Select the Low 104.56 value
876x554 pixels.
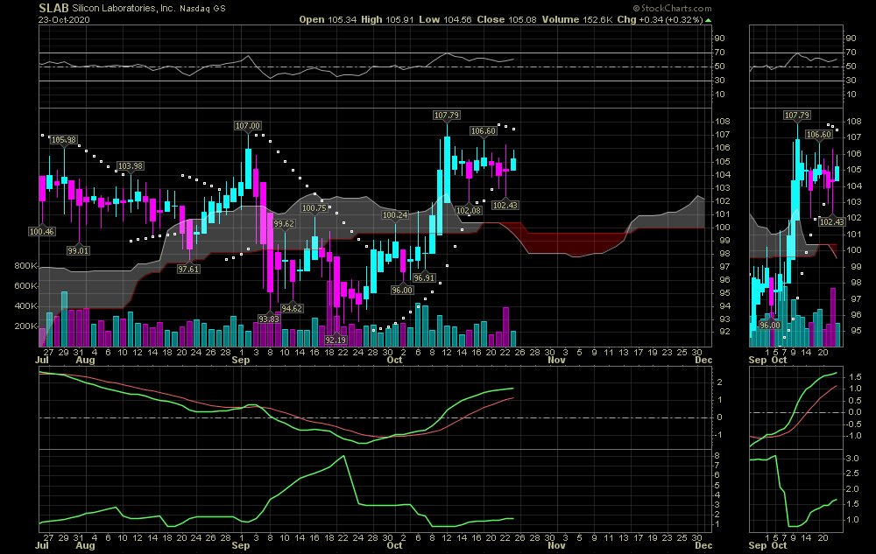click(445, 19)
